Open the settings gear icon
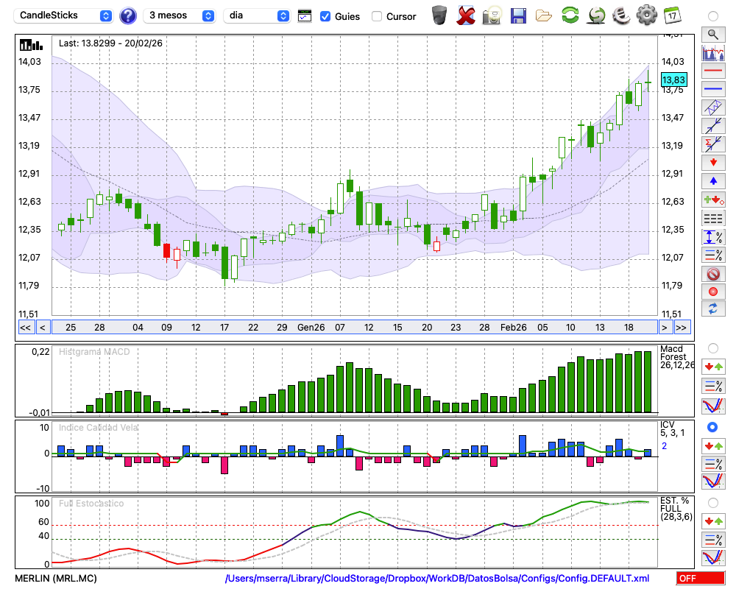The image size is (736, 589). 646,15
